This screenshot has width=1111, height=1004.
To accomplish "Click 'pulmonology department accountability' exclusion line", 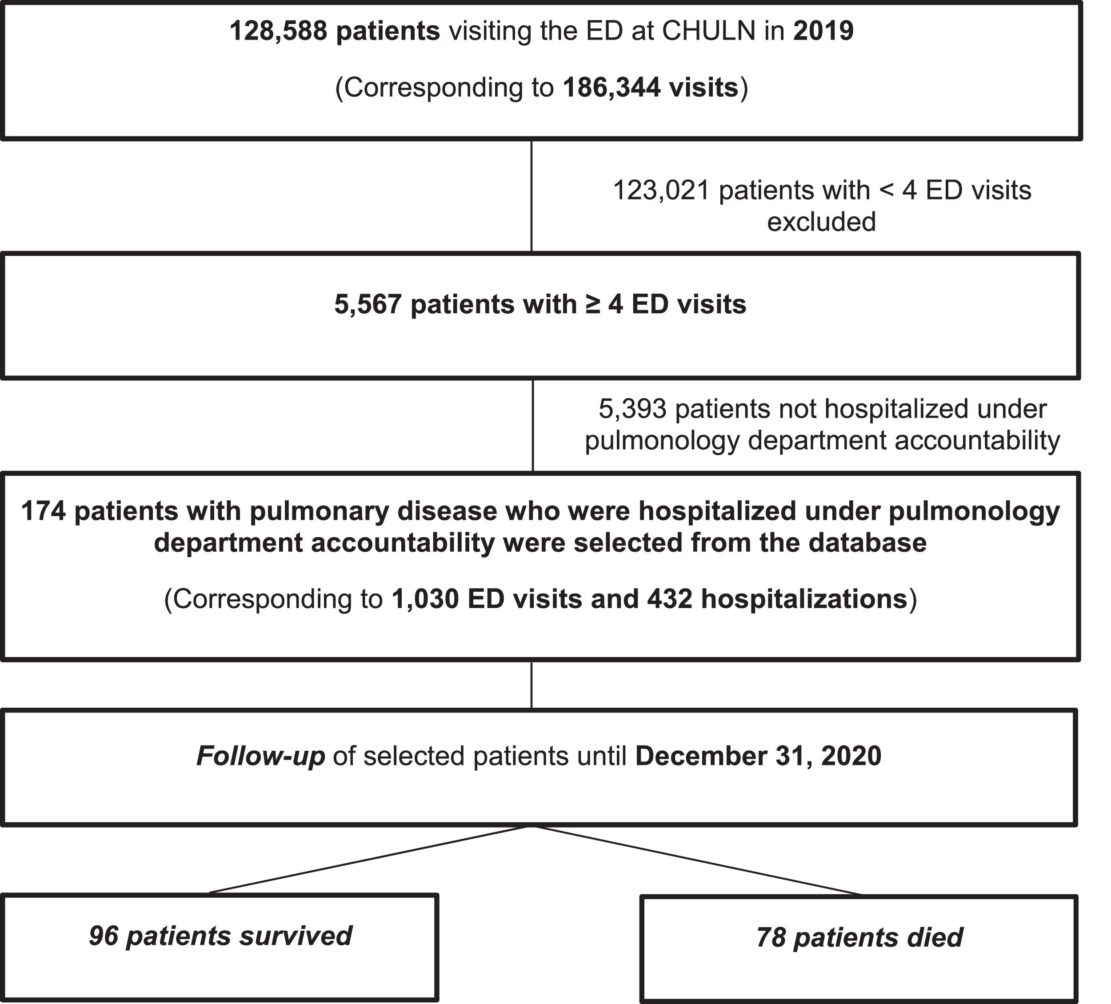I will click(822, 441).
